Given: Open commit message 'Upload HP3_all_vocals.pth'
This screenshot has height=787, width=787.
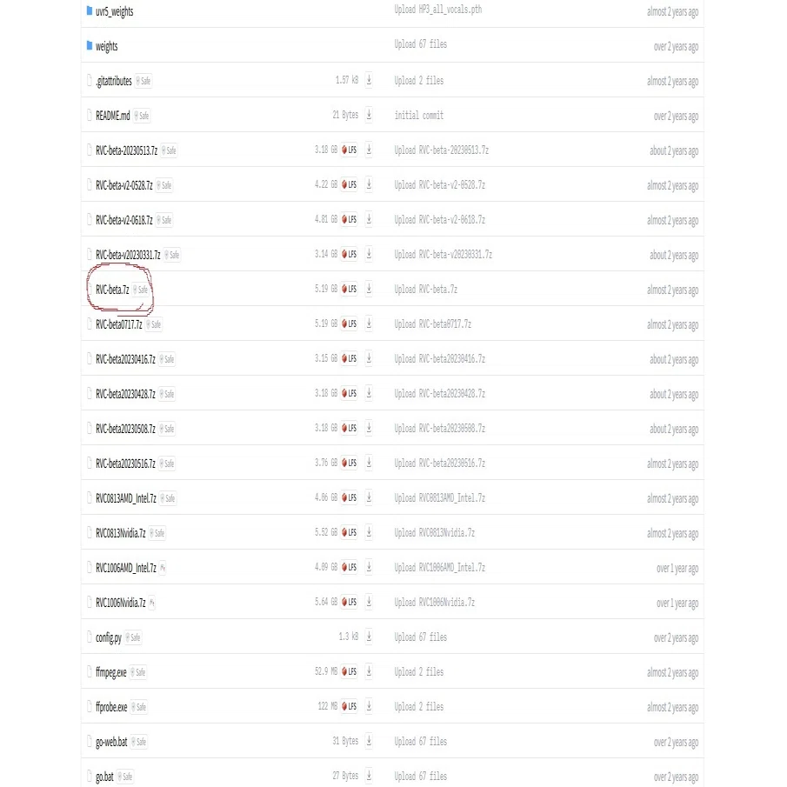Looking at the screenshot, I should (x=438, y=10).
